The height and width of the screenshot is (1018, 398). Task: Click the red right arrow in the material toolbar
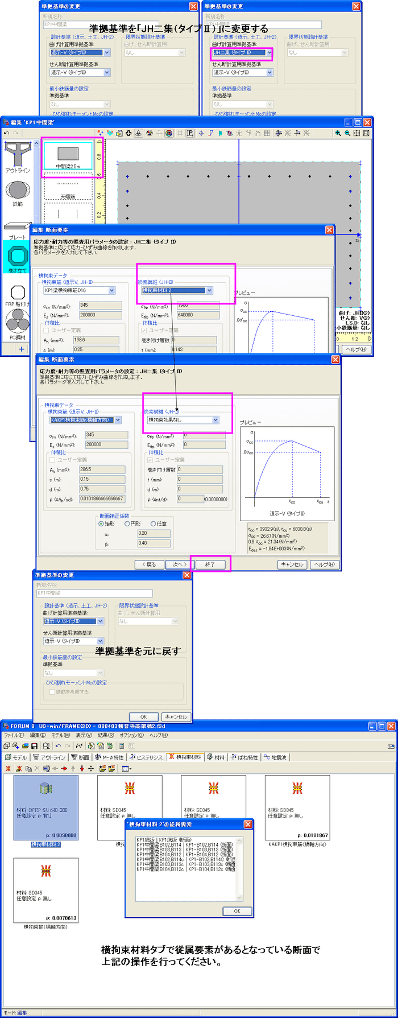click(64, 768)
